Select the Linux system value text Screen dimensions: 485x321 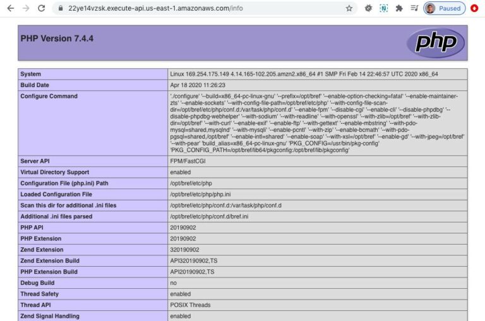[304, 74]
